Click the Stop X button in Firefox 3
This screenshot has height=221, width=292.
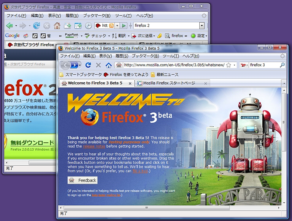pos(98,65)
